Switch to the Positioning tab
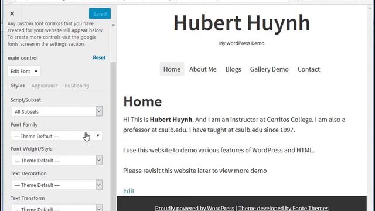The height and width of the screenshot is (211, 375). click(x=77, y=86)
